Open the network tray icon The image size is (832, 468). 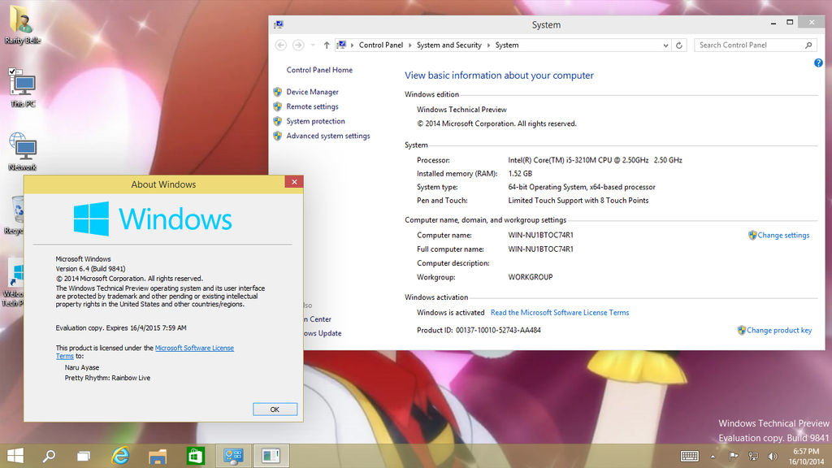coord(753,456)
